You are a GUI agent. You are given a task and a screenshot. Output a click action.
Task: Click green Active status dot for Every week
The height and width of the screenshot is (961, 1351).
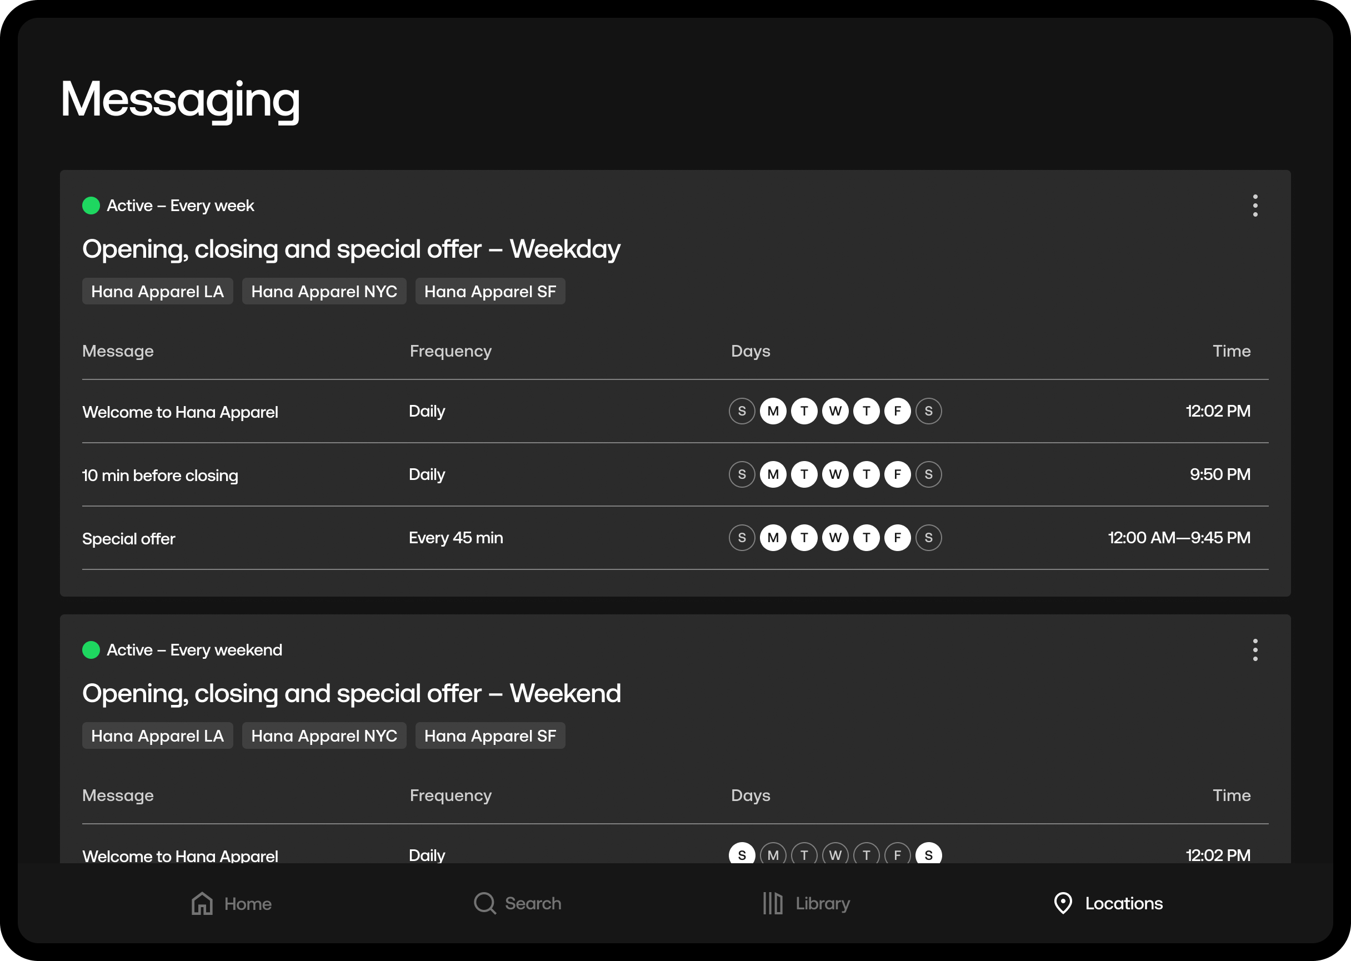click(x=91, y=206)
